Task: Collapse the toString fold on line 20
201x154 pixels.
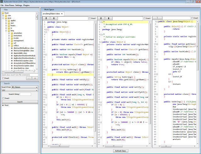Action: [x=46, y=70]
